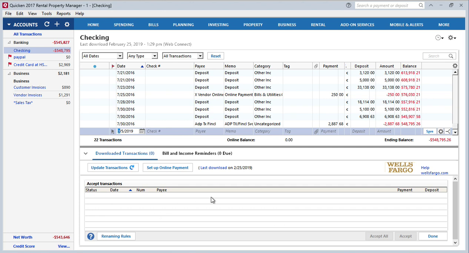The height and width of the screenshot is (253, 469).
Task: Add a new account with plus icon
Action: click(x=57, y=24)
